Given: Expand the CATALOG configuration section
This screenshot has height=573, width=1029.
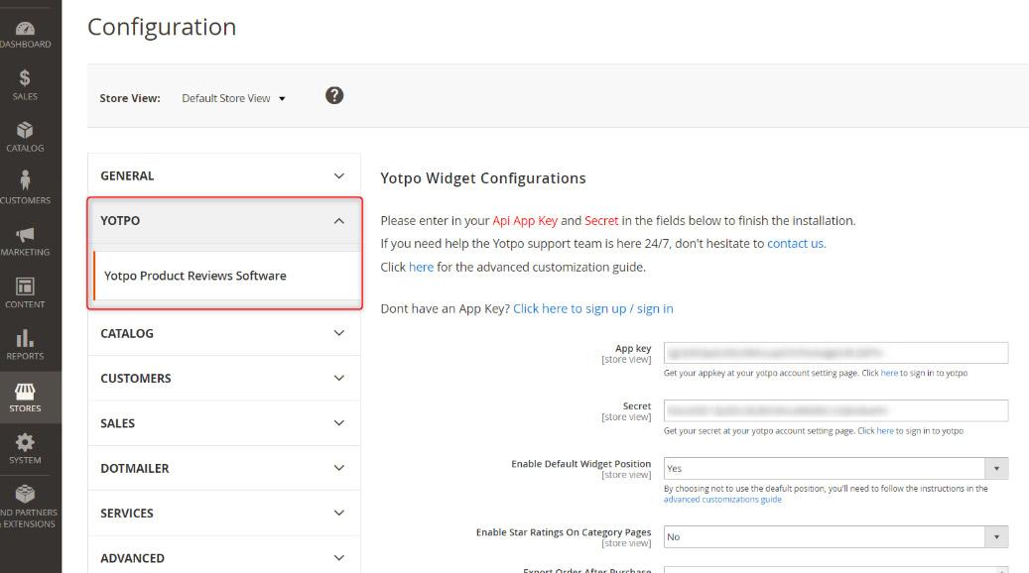Looking at the screenshot, I should [x=224, y=333].
